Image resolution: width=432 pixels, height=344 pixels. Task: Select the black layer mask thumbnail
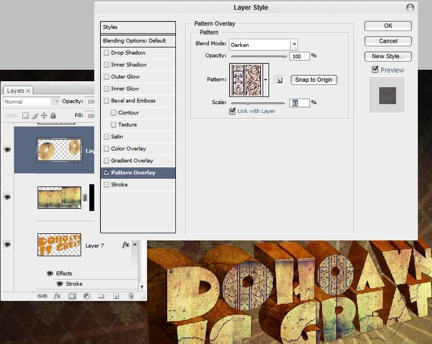pos(92,198)
